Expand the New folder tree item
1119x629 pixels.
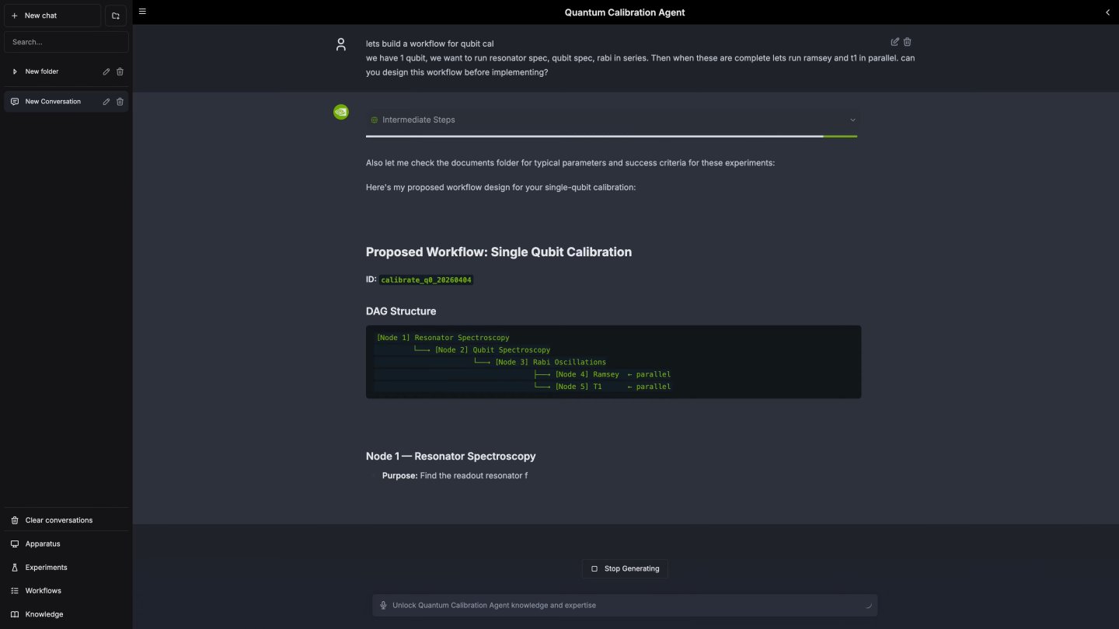point(14,71)
